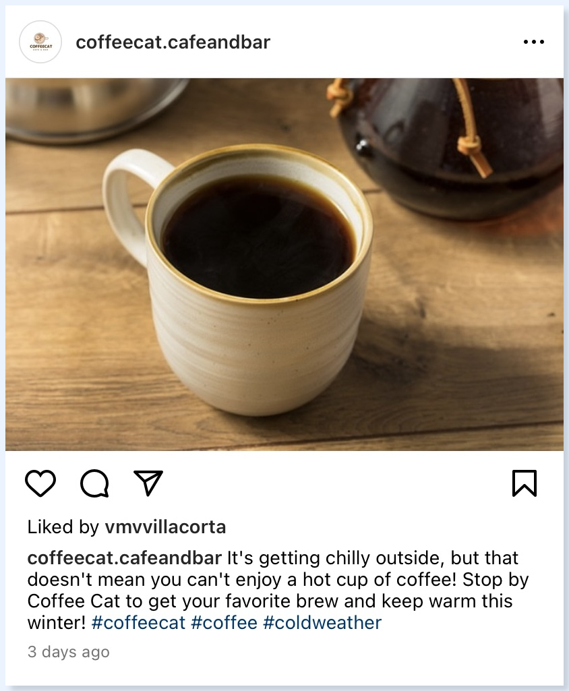Share the post using the paper plane icon
The height and width of the screenshot is (691, 569).
tap(148, 483)
